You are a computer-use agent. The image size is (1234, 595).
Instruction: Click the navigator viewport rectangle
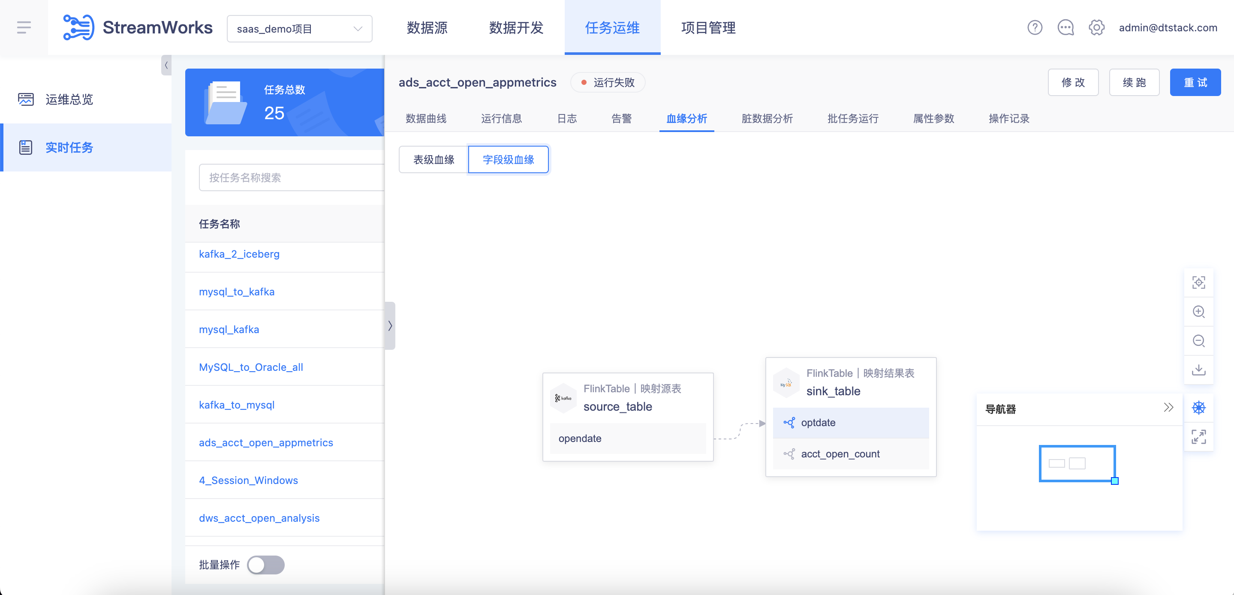tap(1077, 463)
